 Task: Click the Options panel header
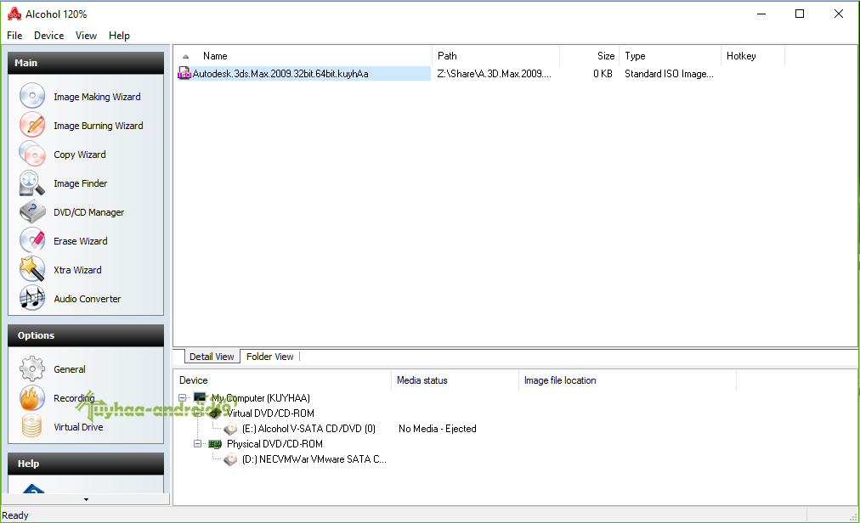coord(86,335)
